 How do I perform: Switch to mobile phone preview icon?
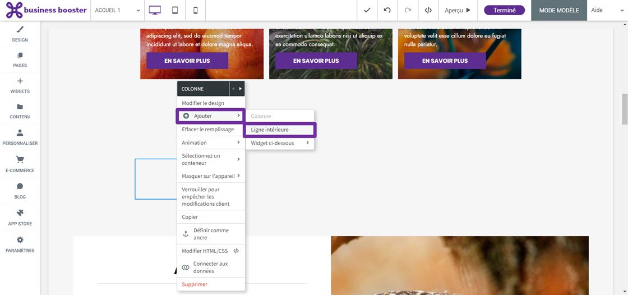[195, 10]
